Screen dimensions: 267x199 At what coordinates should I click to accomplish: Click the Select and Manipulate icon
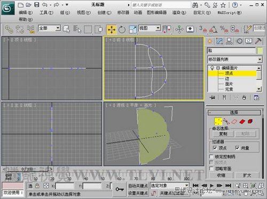(179, 29)
